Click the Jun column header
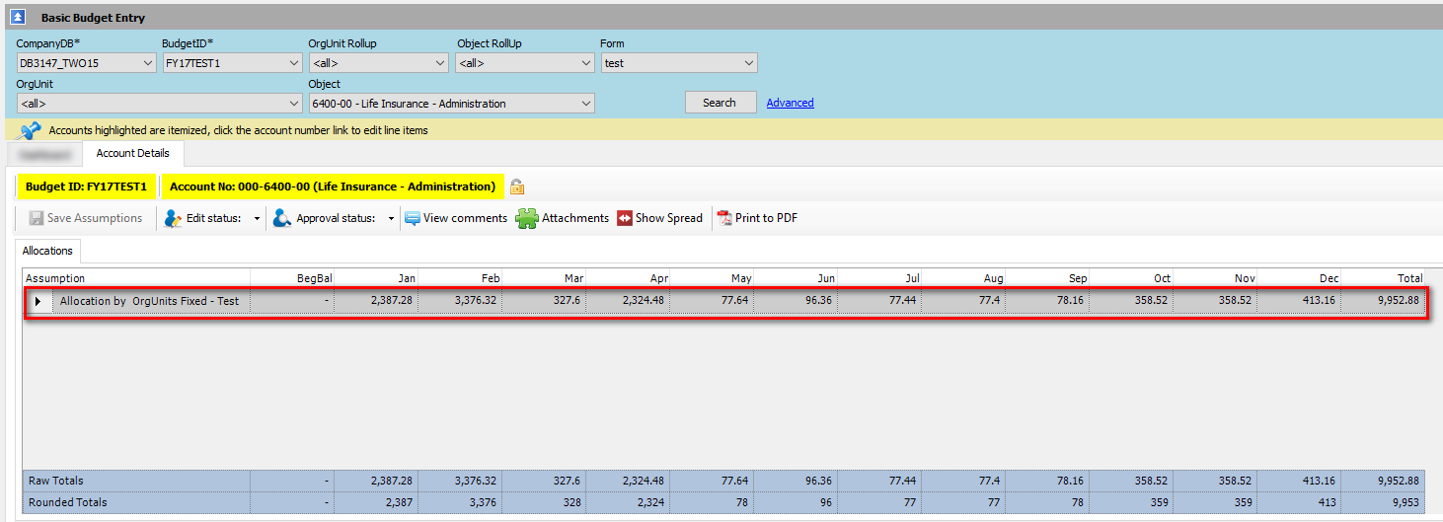 tap(796, 278)
